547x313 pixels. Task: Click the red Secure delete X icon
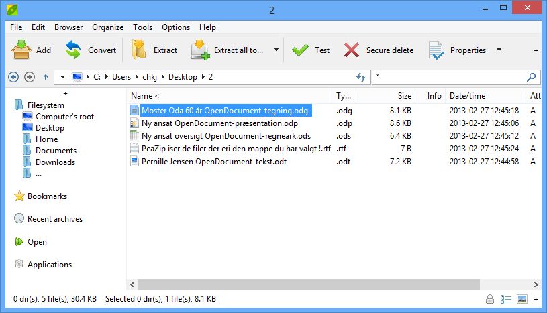point(351,50)
